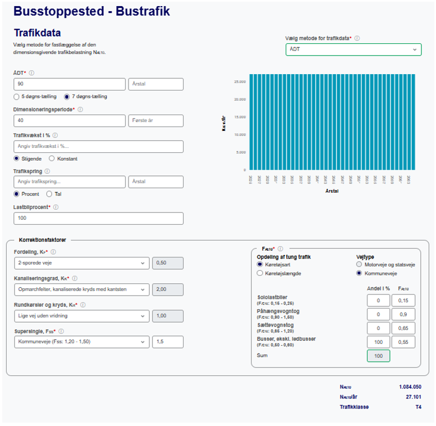Select the 5 døgns-tælling radio button

click(x=16, y=96)
